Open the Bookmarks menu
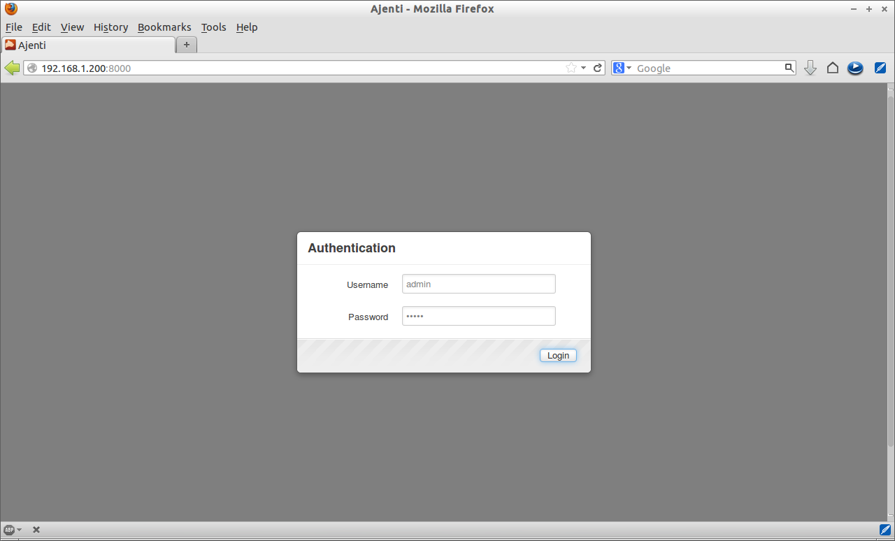Image resolution: width=895 pixels, height=541 pixels. 164,27
